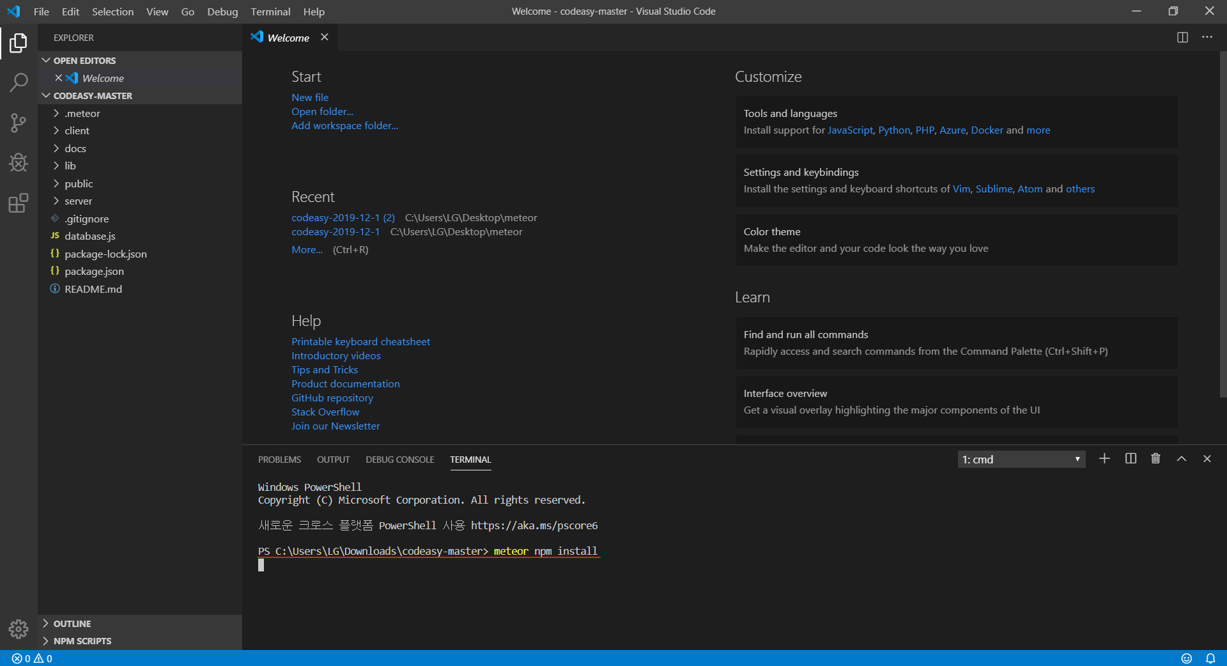
Task: Click the split editor icon
Action: [x=1182, y=37]
